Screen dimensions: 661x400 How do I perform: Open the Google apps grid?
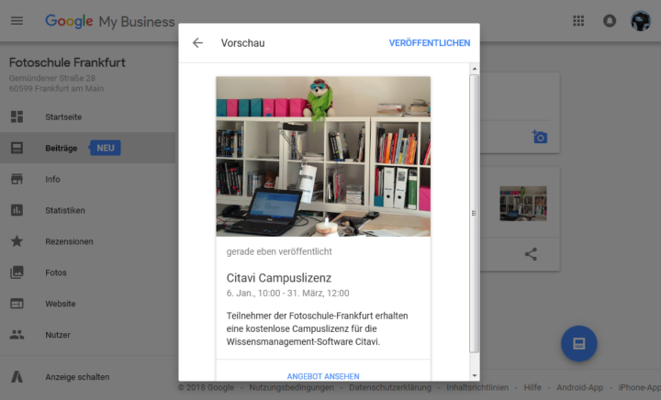coord(578,21)
